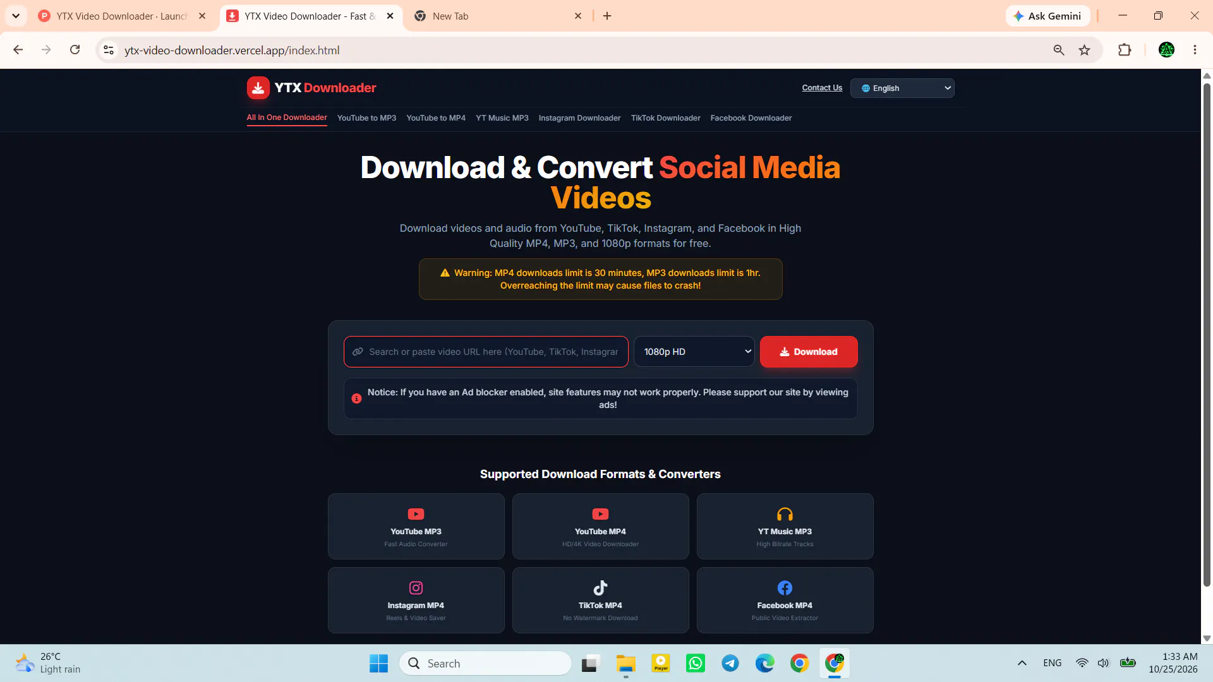This screenshot has width=1213, height=682.
Task: Open File Explorer from the taskbar
Action: tap(626, 663)
